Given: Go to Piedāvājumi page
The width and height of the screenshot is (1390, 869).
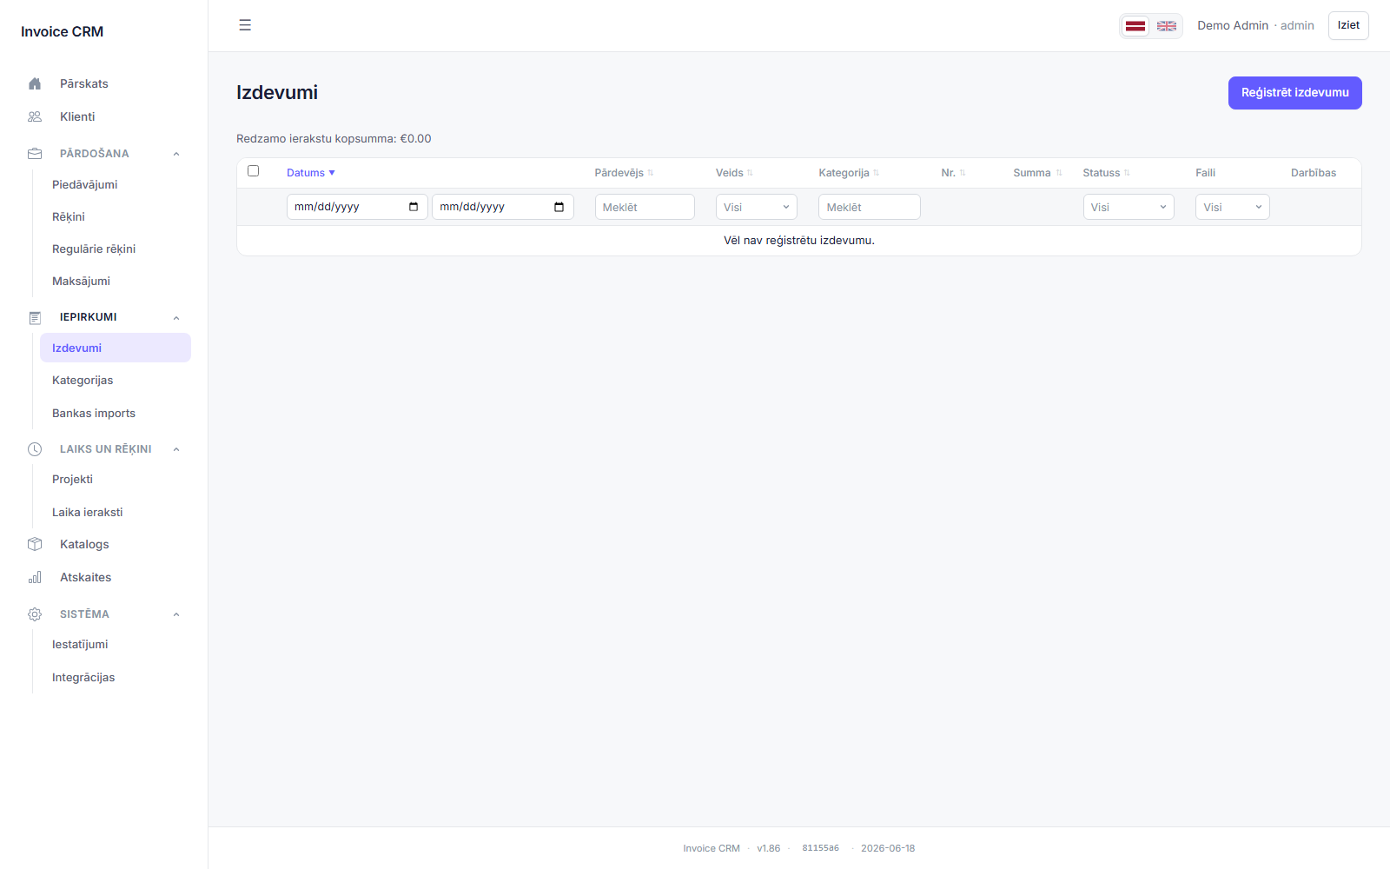Looking at the screenshot, I should click(84, 184).
